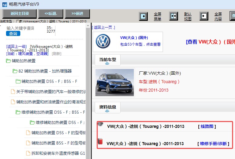This screenshot has height=159, width=235.
Task: Click the 查看 VW(大众) red heading link
Action: [210, 42]
